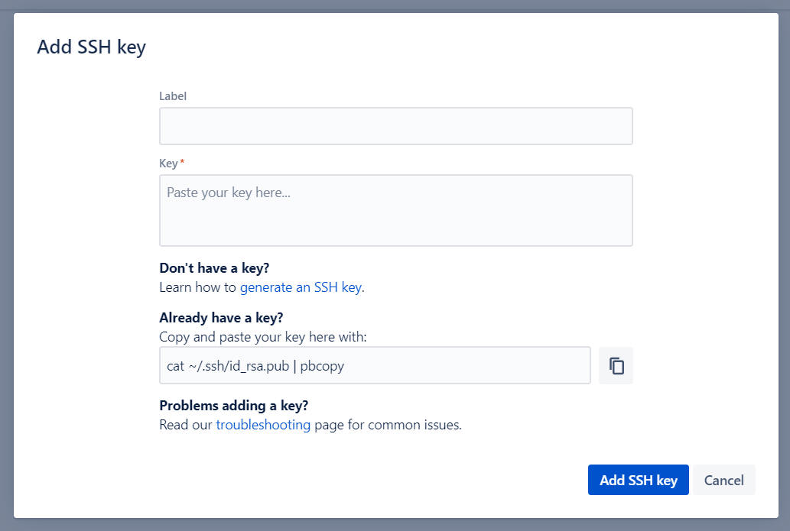790x531 pixels.
Task: Open the troubleshooting page link
Action: (x=263, y=425)
